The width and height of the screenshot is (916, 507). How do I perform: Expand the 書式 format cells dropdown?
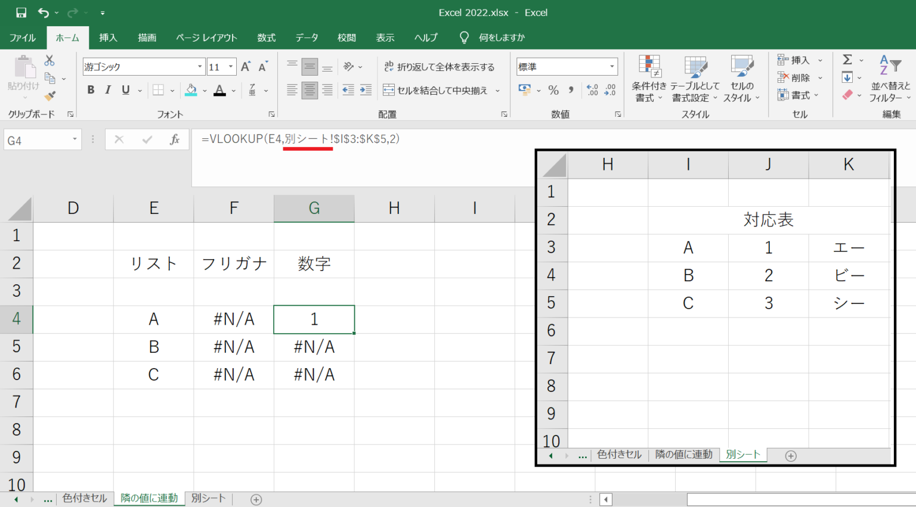click(x=816, y=95)
